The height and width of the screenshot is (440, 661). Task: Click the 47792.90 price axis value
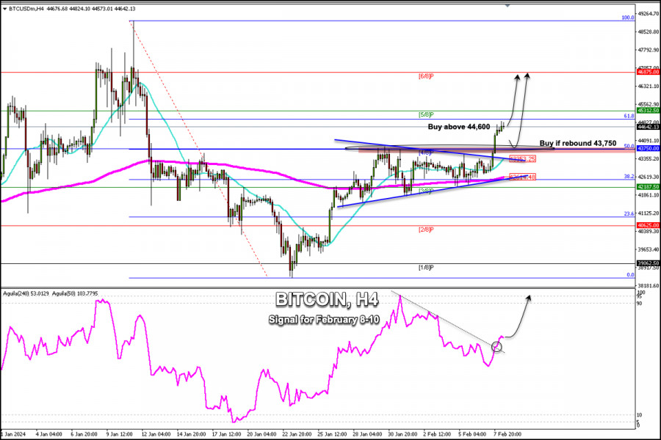(x=649, y=50)
